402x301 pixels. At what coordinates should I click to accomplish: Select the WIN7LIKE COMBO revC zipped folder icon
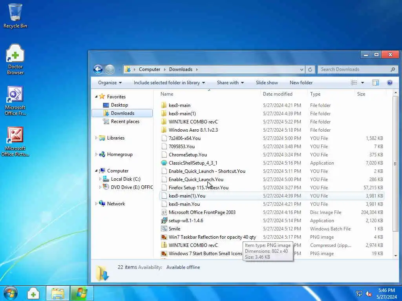click(x=164, y=245)
